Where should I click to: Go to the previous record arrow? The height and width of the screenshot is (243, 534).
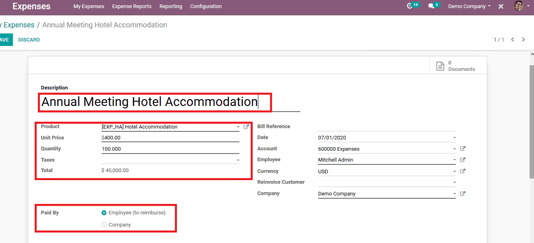513,39
